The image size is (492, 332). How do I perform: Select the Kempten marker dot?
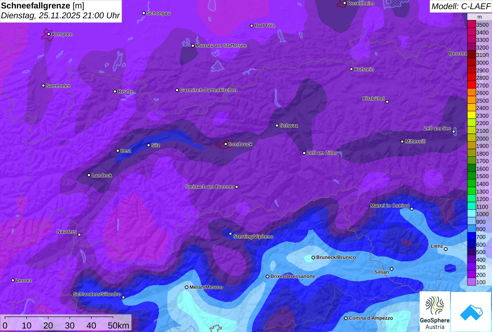pyautogui.click(x=48, y=34)
